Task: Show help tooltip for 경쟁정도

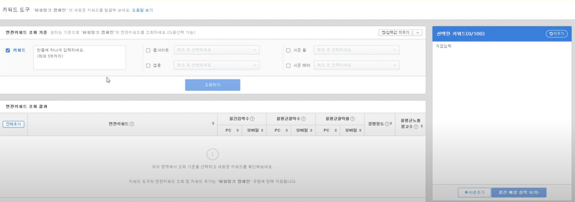Action: pyautogui.click(x=386, y=124)
